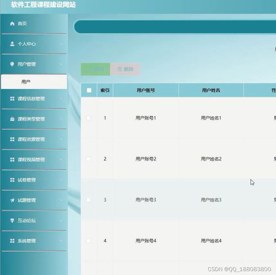Click the grid icon beside 课程资源管理
The height and width of the screenshot is (275, 276).
click(12, 139)
